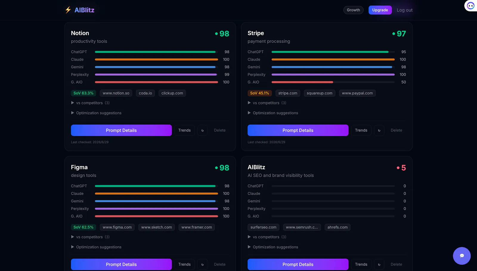This screenshot has height=271, width=477.
Task: Expand Optimization suggestions in the AIBlitz card
Action: pos(273,247)
